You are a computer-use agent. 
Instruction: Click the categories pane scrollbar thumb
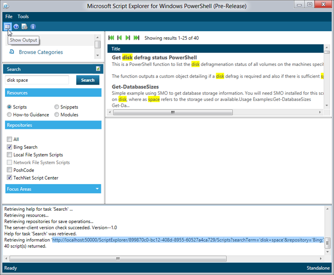[x=98, y=45]
